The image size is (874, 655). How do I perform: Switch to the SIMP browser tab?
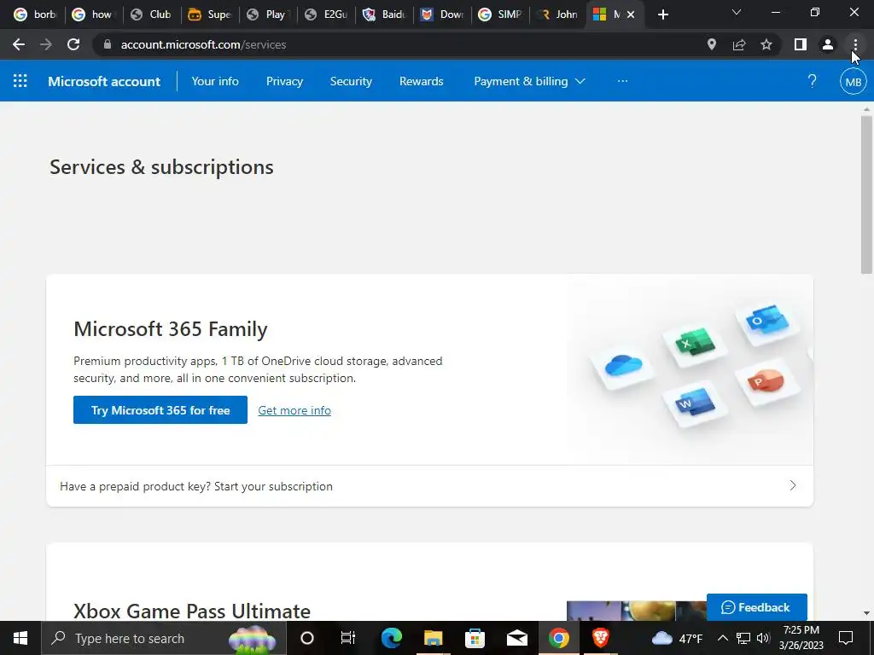(500, 14)
